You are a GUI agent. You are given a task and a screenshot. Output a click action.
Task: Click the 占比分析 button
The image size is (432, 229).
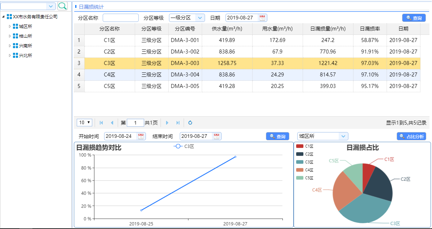411,136
